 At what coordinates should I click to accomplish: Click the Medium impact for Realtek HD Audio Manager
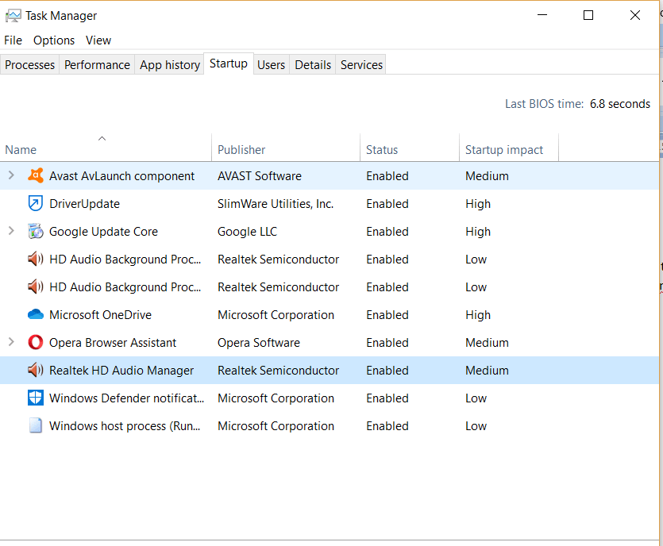[487, 371]
